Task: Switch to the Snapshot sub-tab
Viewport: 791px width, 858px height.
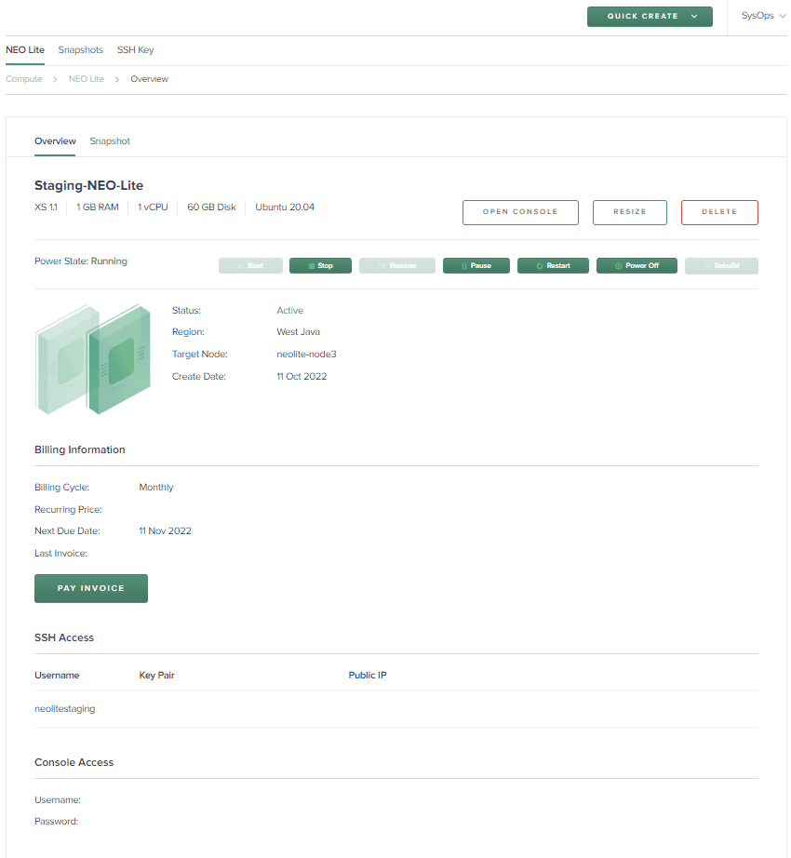Action: pyautogui.click(x=110, y=141)
